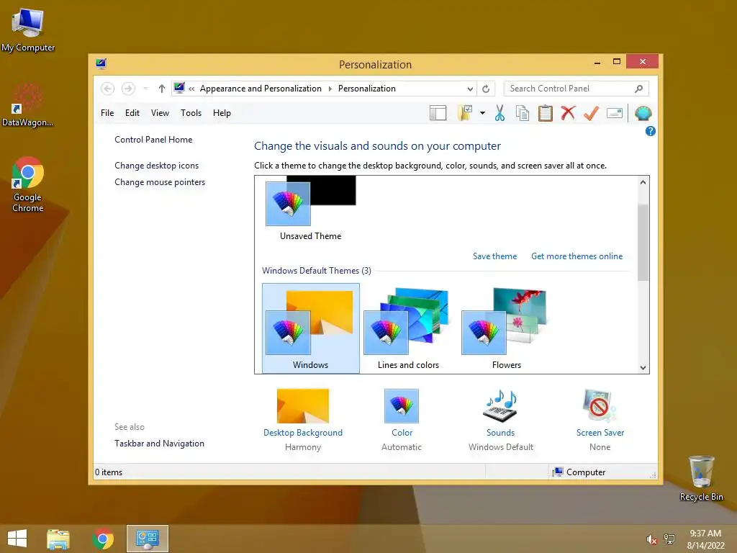
Task: Open the File menu
Action: click(x=107, y=113)
